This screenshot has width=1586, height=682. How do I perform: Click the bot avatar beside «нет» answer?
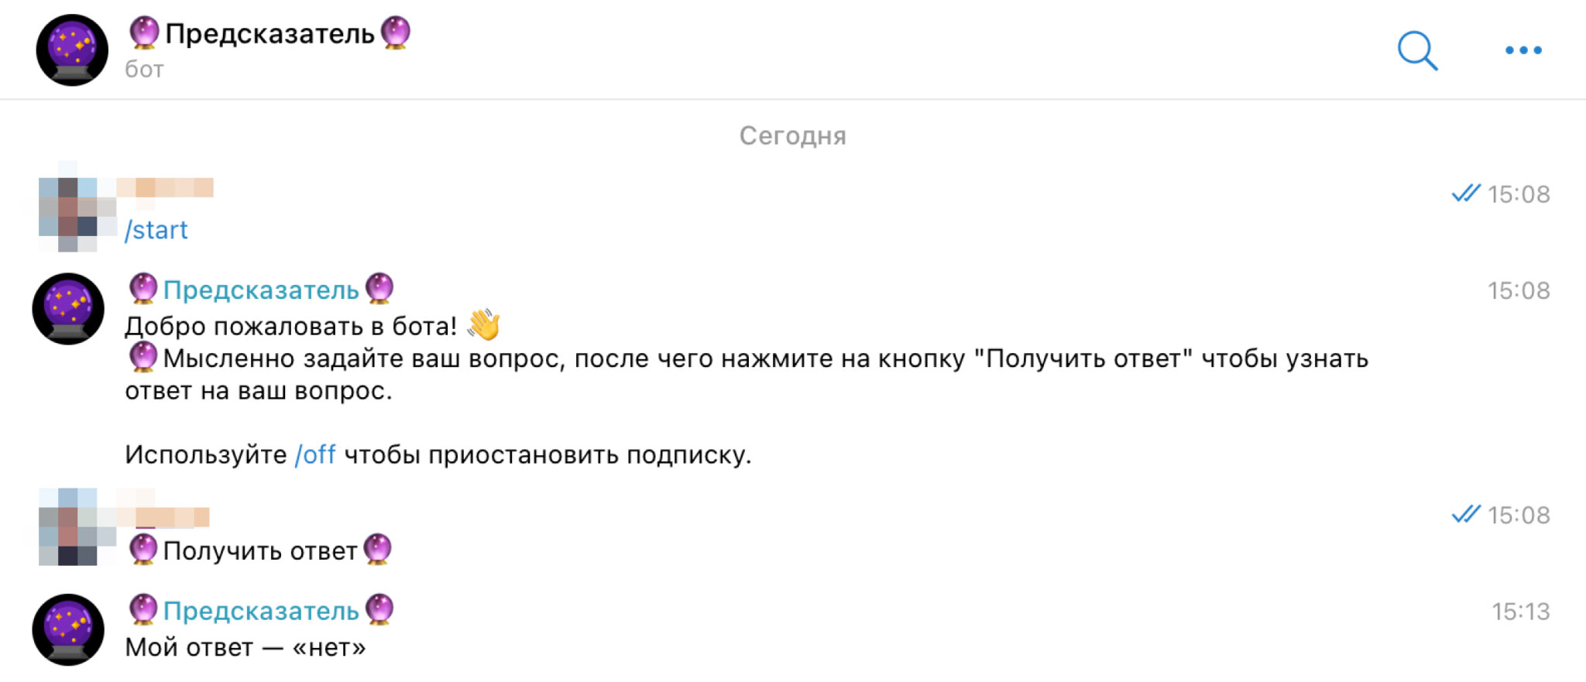click(x=68, y=629)
